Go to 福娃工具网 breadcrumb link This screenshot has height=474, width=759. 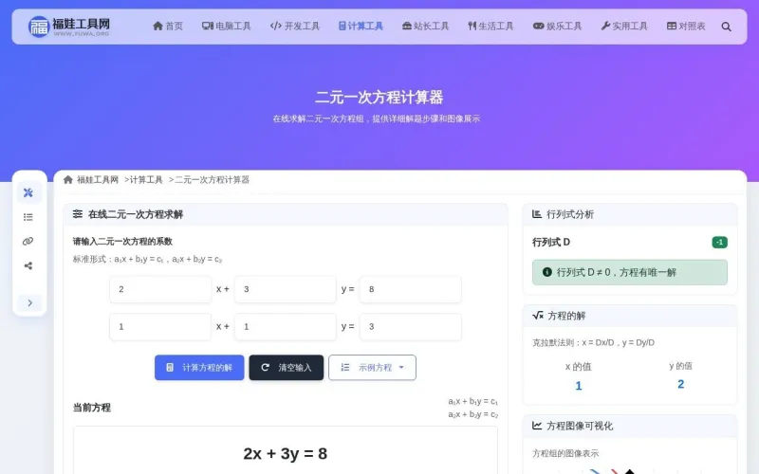pos(98,180)
